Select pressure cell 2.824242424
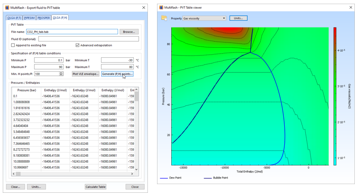358x196 pixels. coord(27,114)
